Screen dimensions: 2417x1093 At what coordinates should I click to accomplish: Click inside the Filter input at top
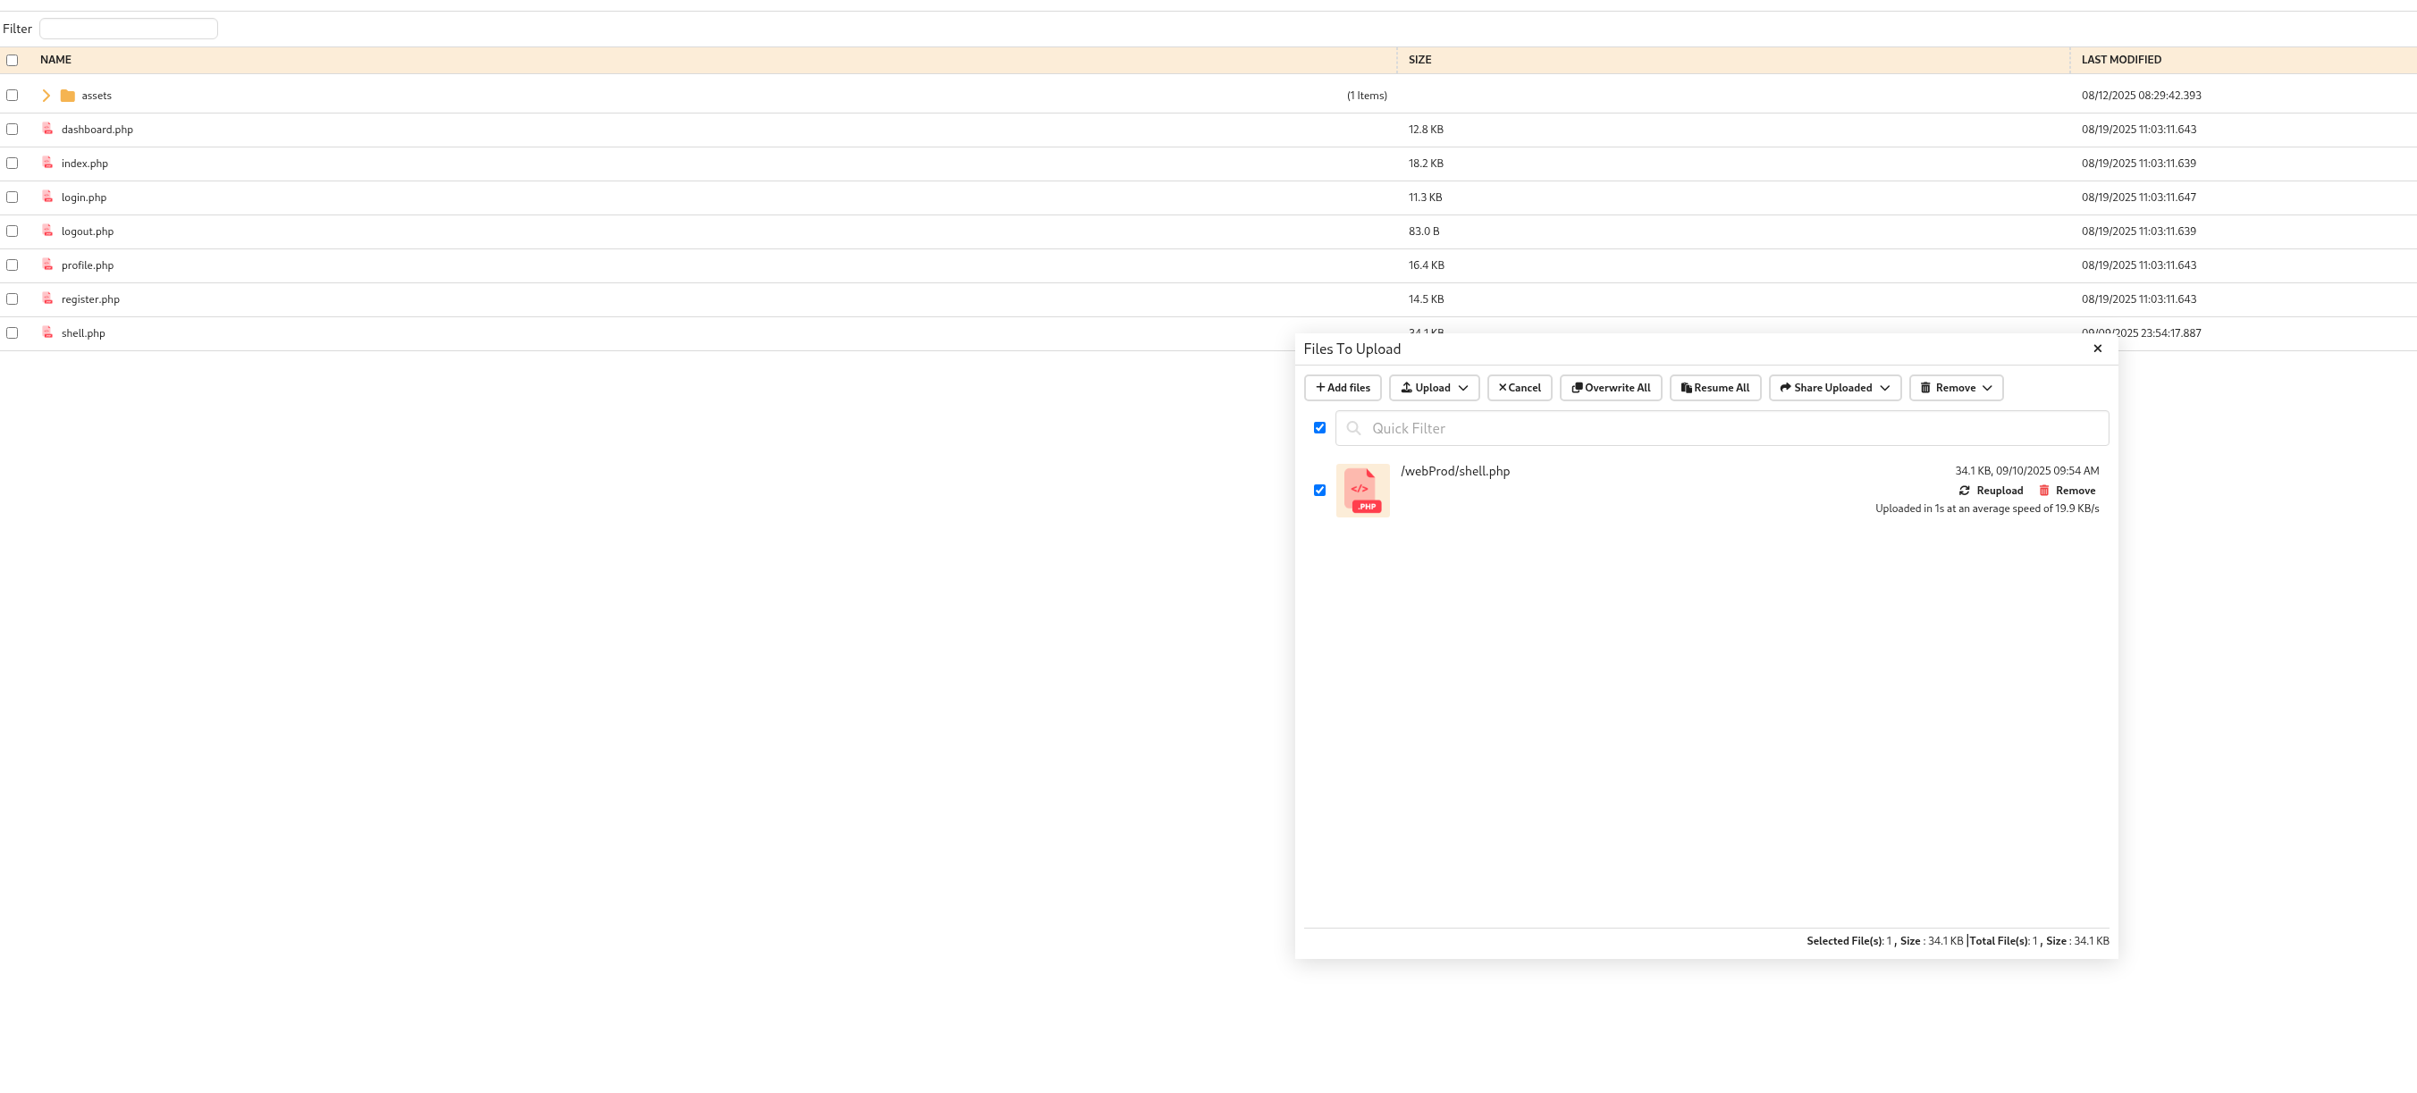point(128,28)
